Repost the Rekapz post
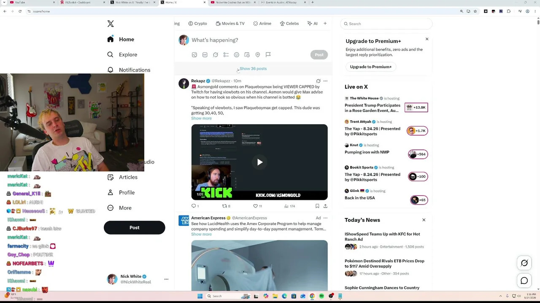The height and width of the screenshot is (303, 540). point(226,206)
